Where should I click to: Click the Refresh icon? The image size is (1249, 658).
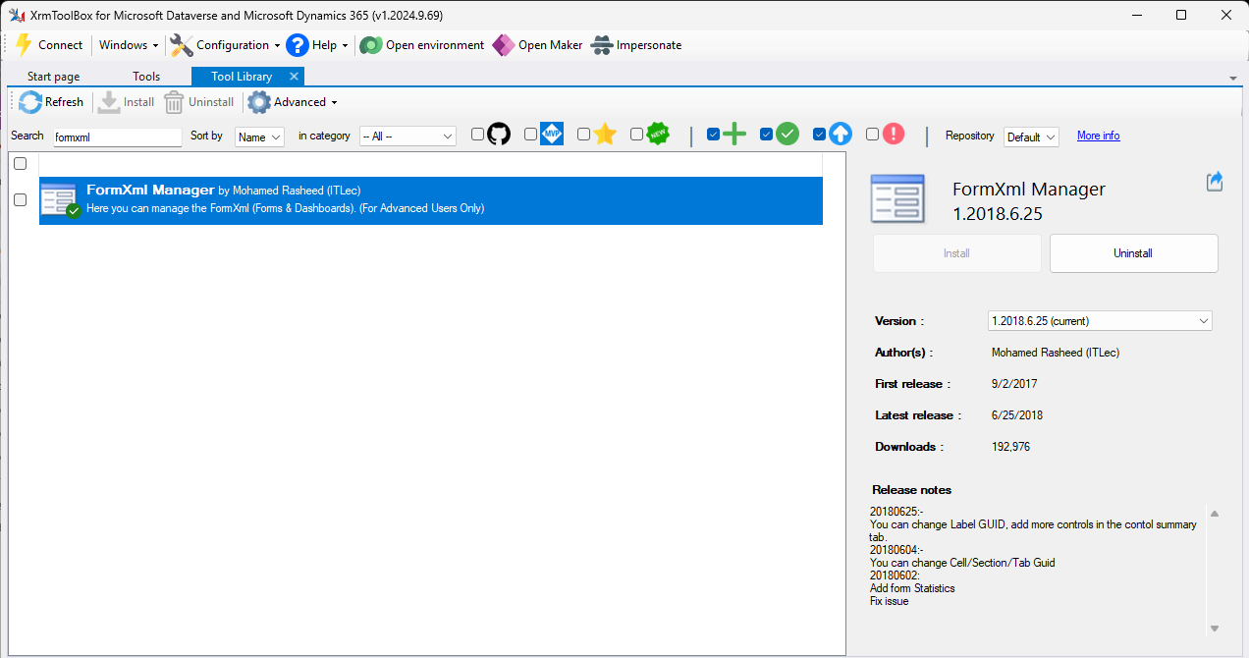pyautogui.click(x=30, y=102)
